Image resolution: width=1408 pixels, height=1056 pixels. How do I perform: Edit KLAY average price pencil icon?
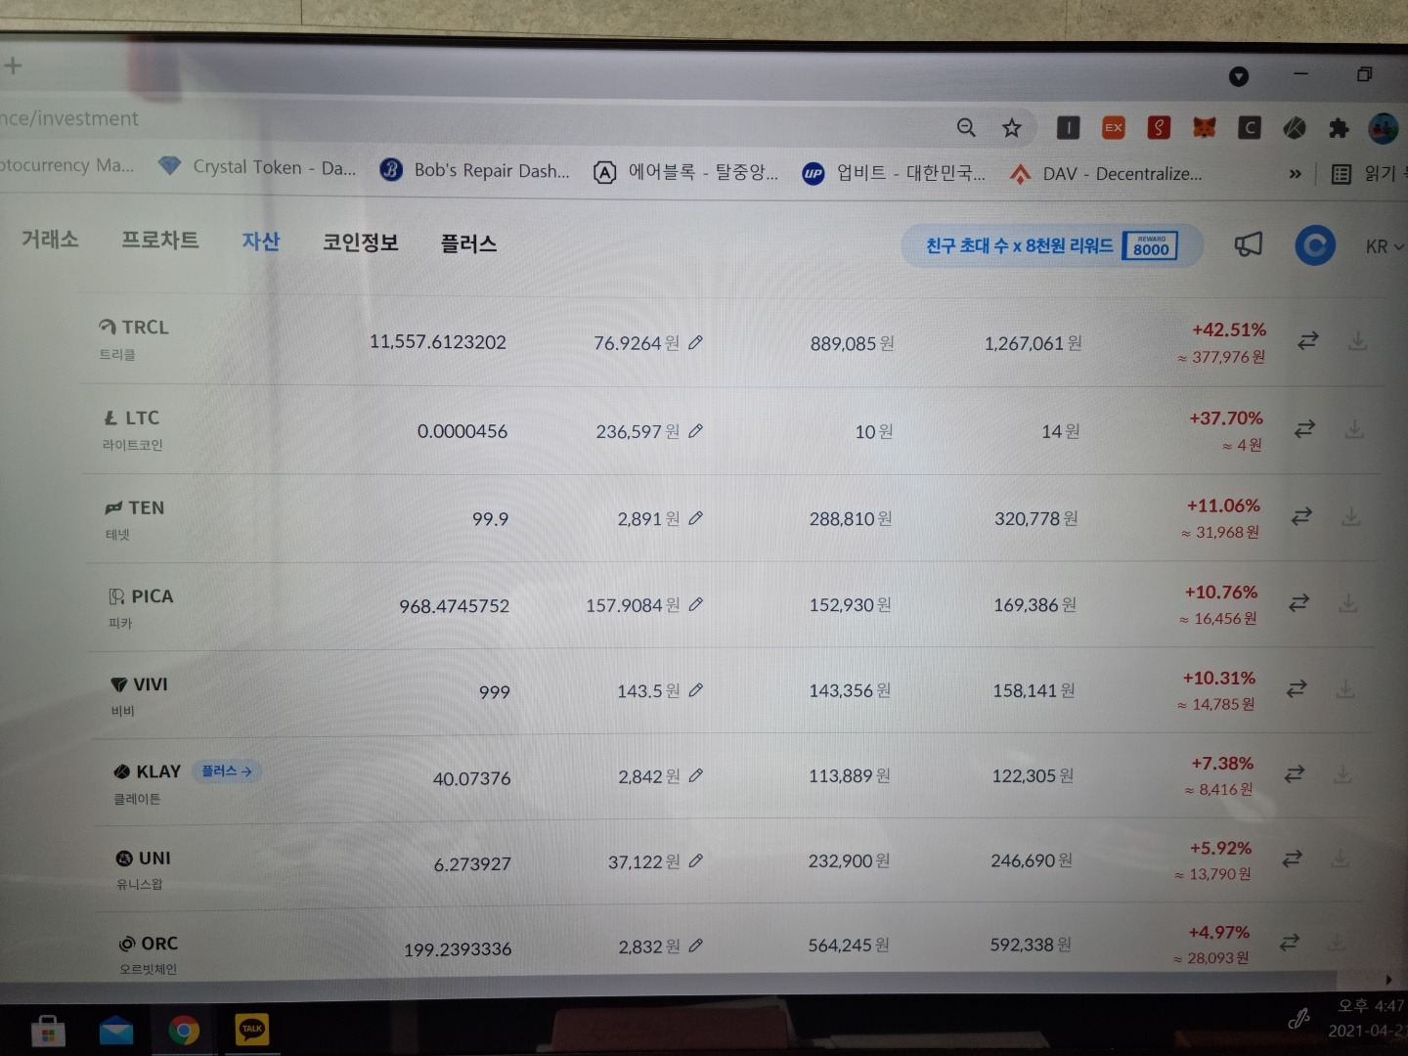695,775
